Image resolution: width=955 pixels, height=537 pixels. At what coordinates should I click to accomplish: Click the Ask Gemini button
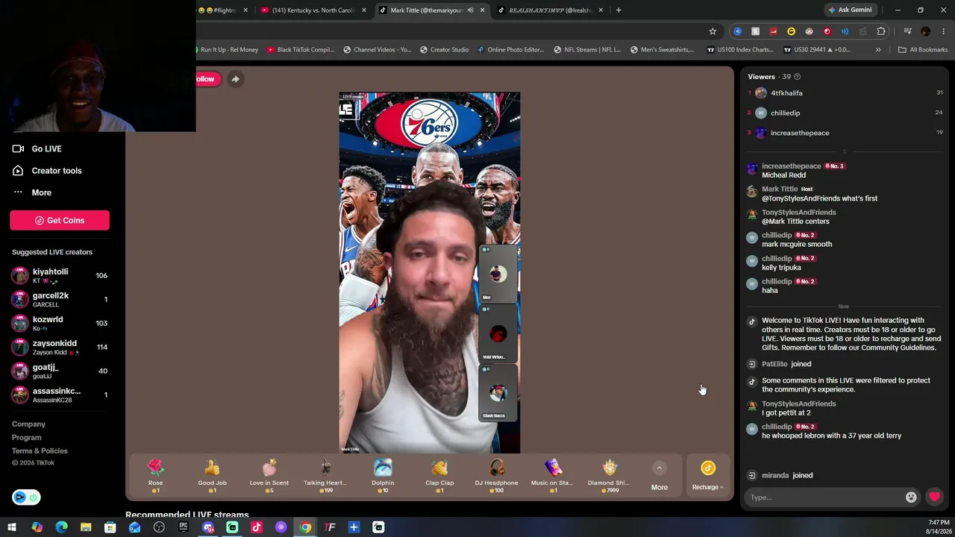(850, 10)
